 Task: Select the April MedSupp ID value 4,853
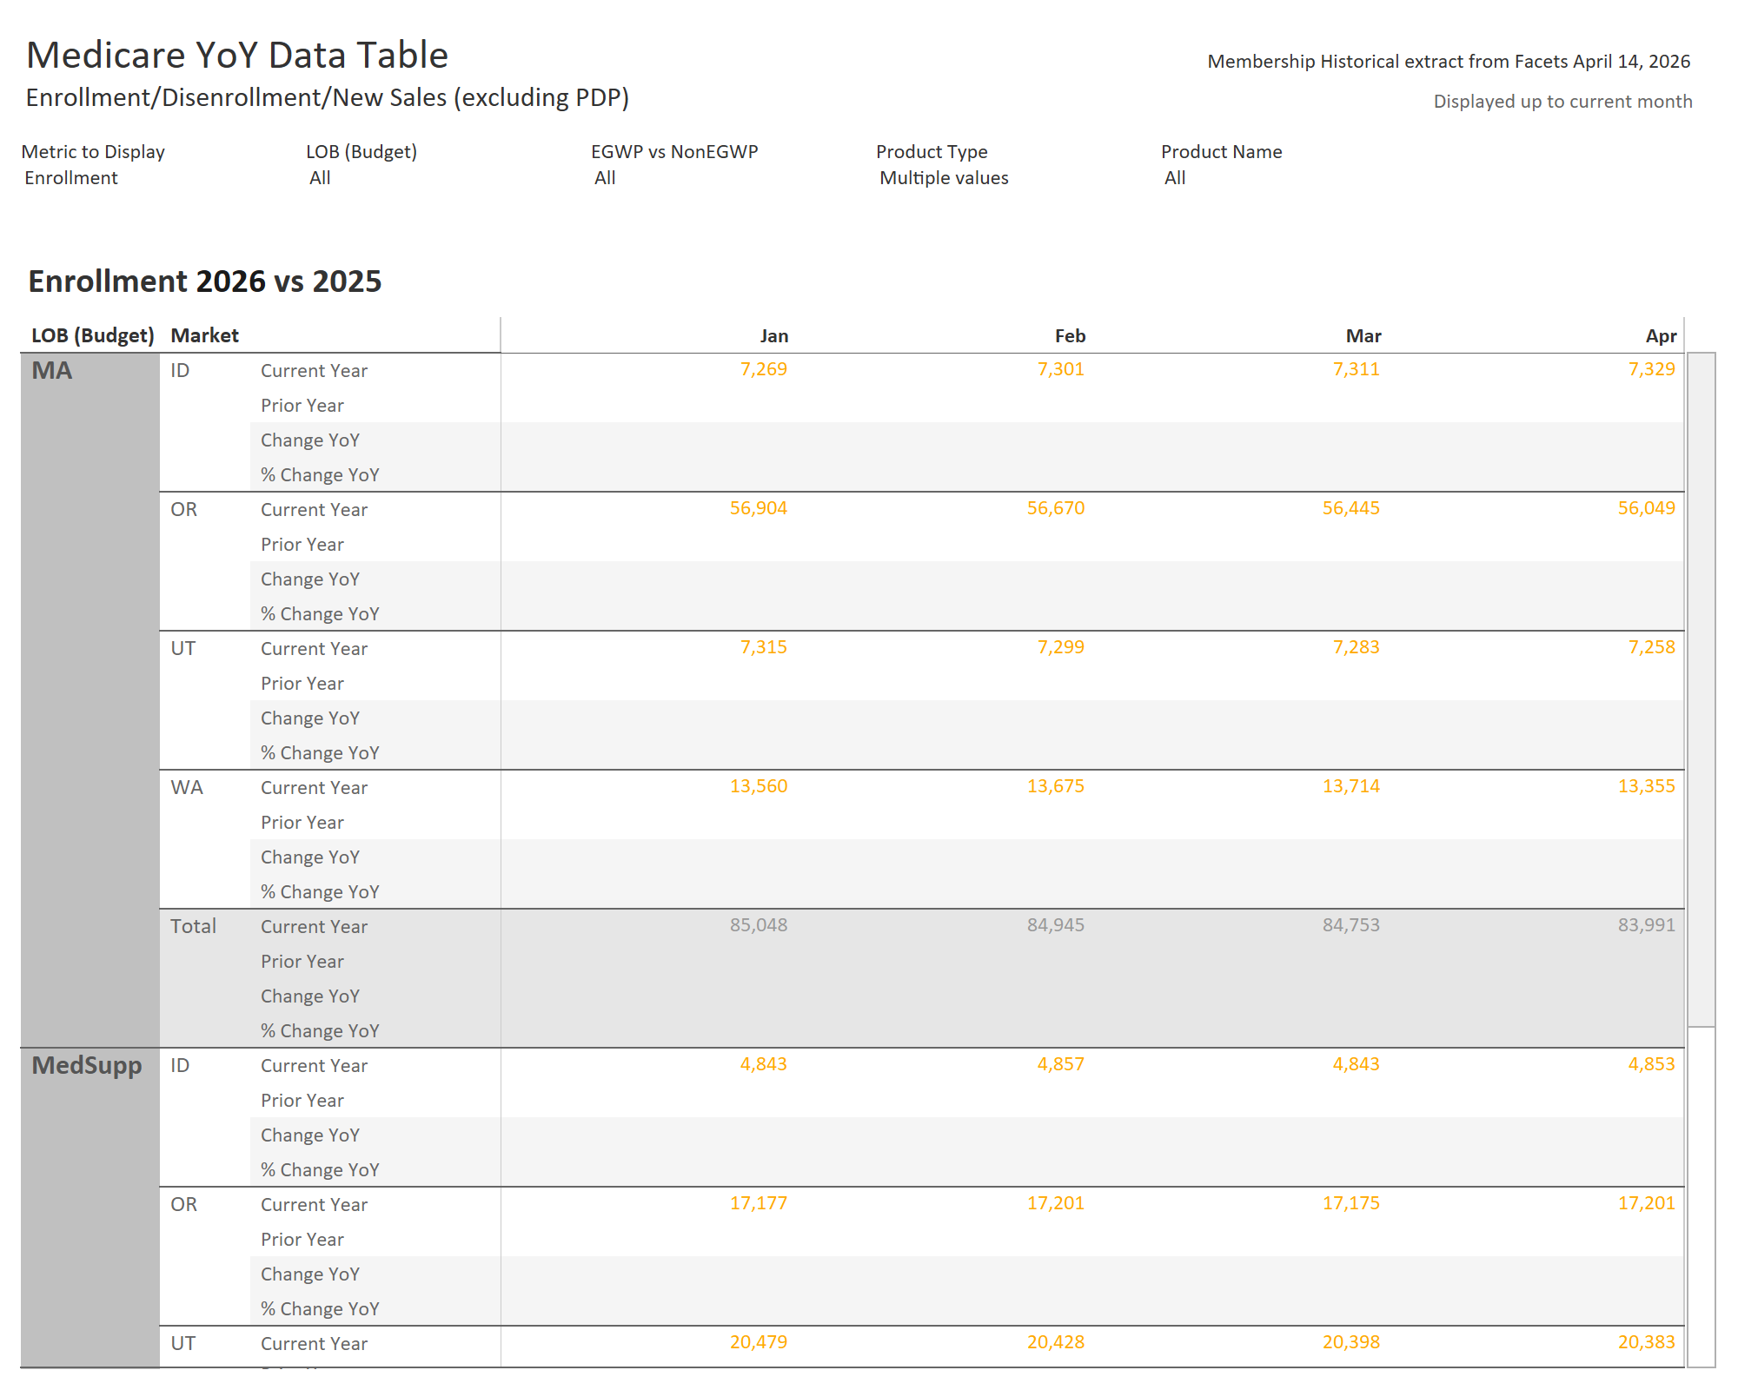coord(1648,1063)
